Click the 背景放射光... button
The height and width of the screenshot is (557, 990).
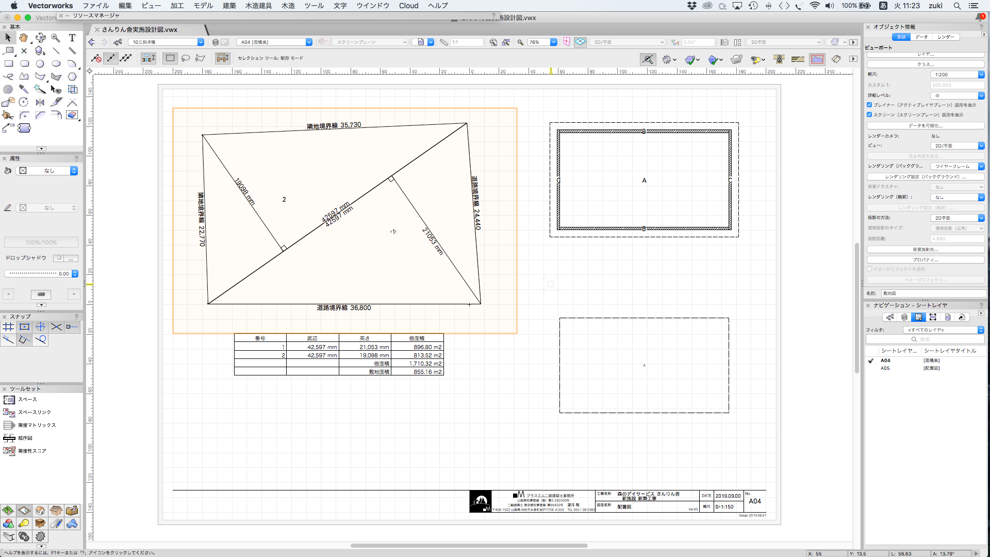tap(926, 250)
